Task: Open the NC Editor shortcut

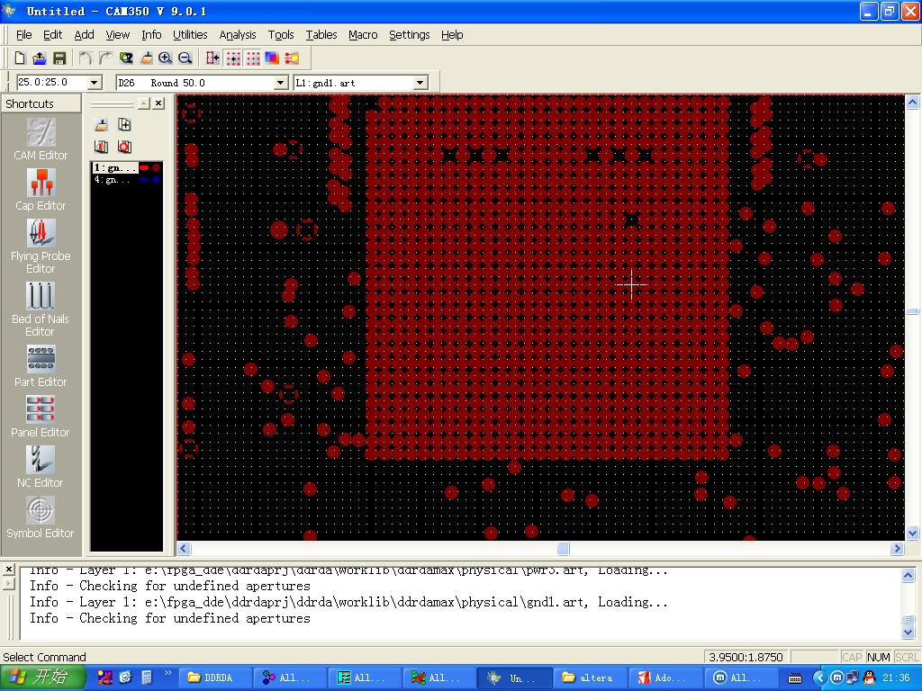Action: (41, 467)
